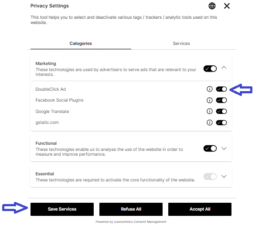Toggle the Marketing category switch
Image resolution: width=255 pixels, height=225 pixels.
pos(210,68)
